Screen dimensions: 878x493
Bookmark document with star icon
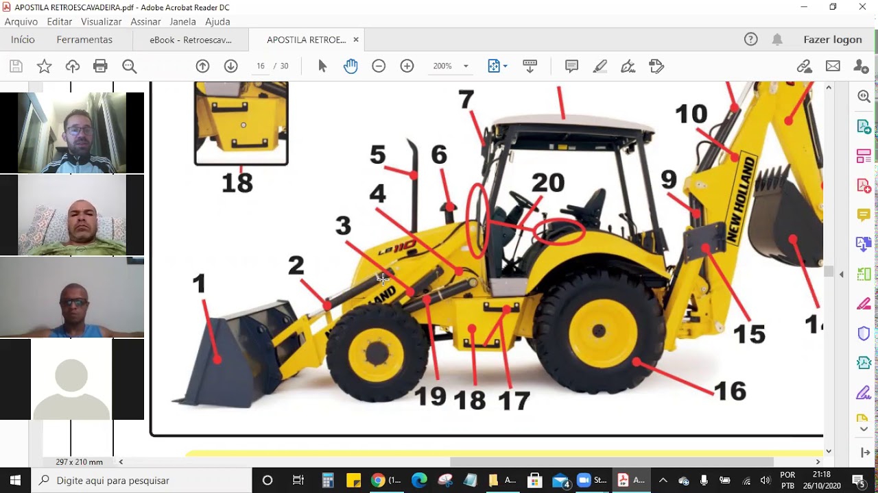click(x=44, y=66)
